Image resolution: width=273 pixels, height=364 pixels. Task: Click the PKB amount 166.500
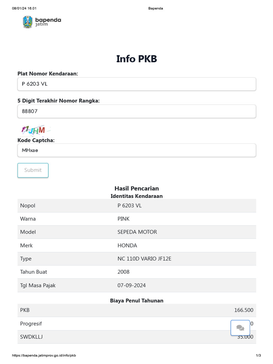[243, 310]
